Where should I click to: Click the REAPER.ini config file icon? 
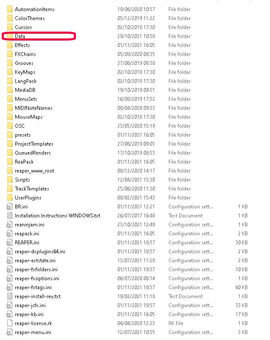tap(9, 243)
